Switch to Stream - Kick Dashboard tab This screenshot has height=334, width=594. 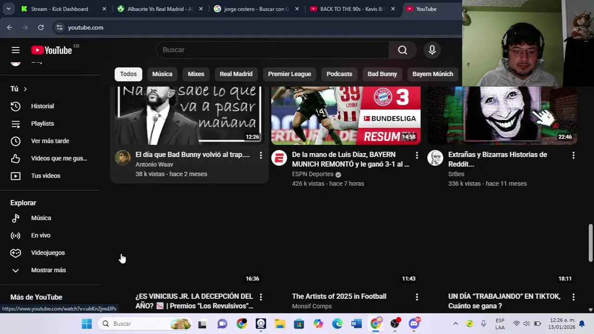[59, 9]
